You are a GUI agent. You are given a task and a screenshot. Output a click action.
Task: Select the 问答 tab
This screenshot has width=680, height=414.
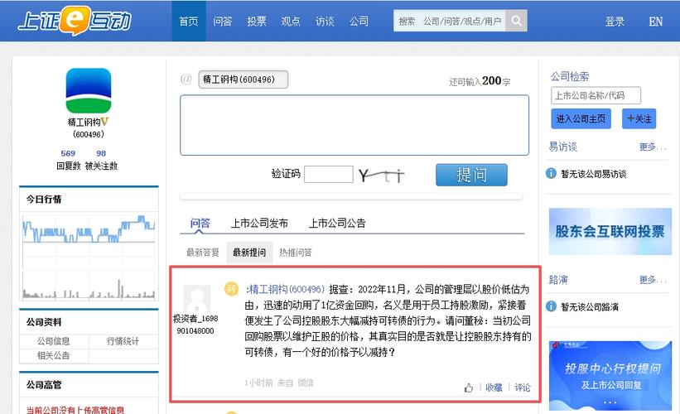tap(200, 223)
